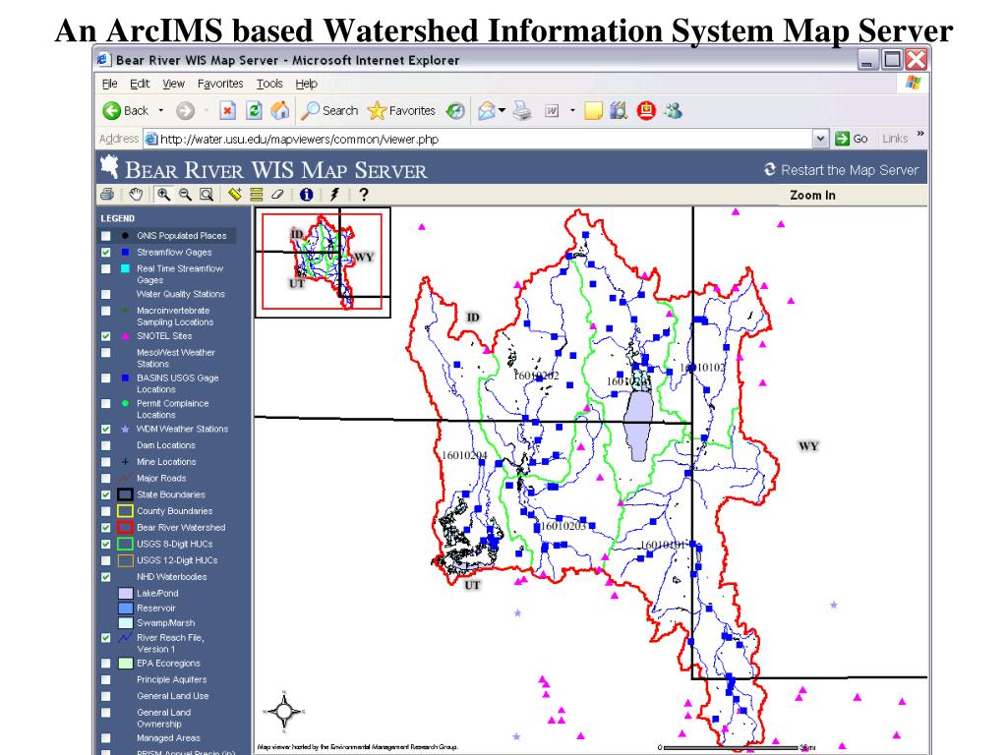The height and width of the screenshot is (755, 1007).
Task: Disable the WDM Weather Stations layer
Action: click(x=106, y=430)
